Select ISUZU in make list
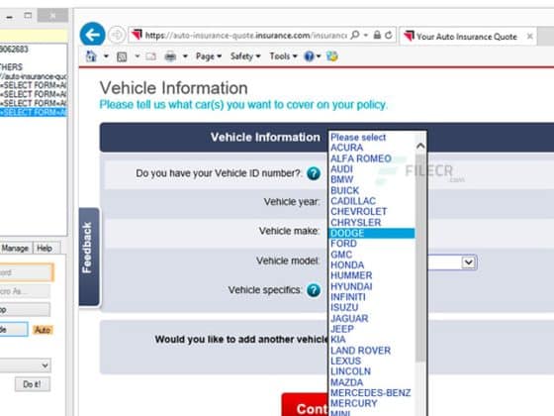Viewport: 554px width, 416px height. click(x=344, y=307)
